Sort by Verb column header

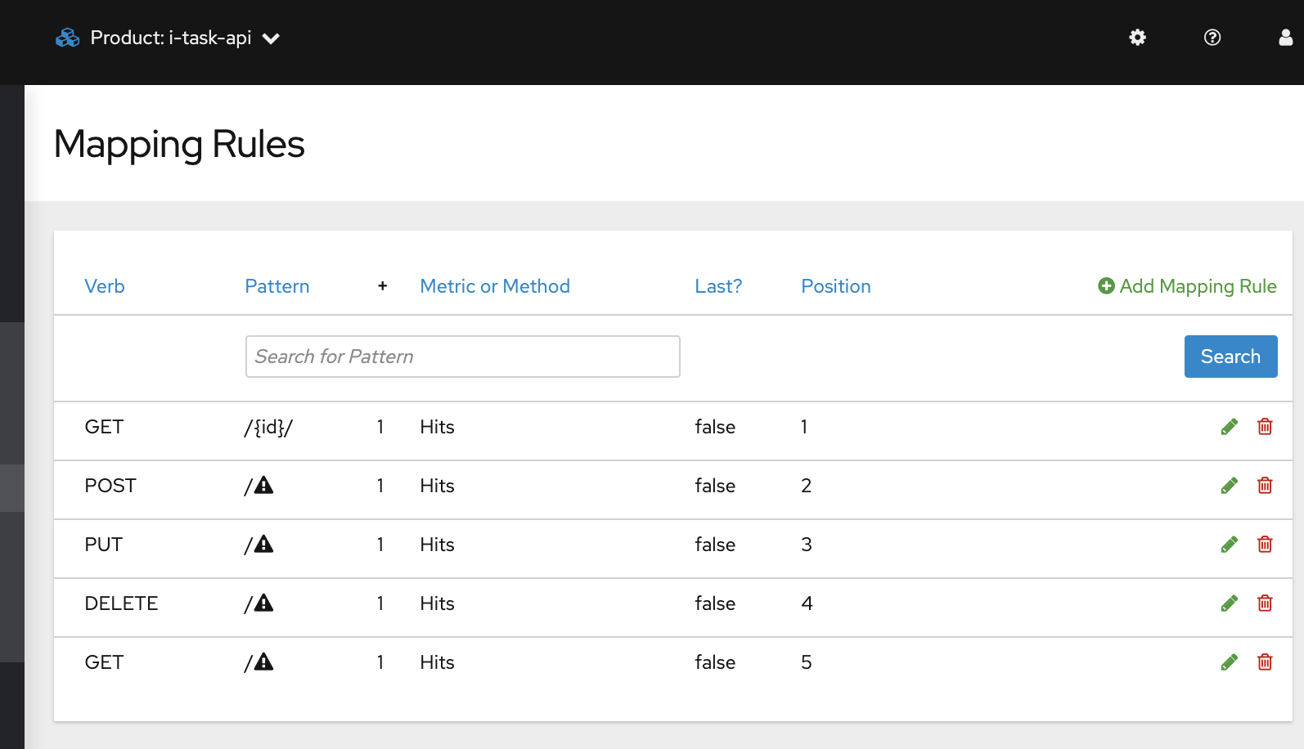click(105, 286)
